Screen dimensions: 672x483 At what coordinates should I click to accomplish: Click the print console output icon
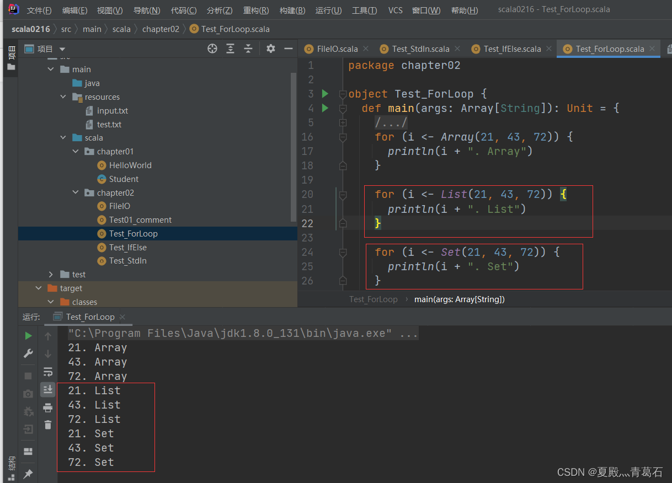(x=48, y=407)
